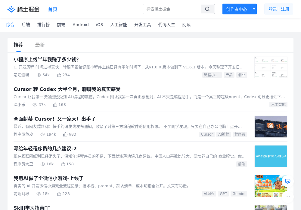This screenshot has height=210, width=301.
Task: Click eye views icon on Cursor 转 Codex article
Action: [35, 105]
